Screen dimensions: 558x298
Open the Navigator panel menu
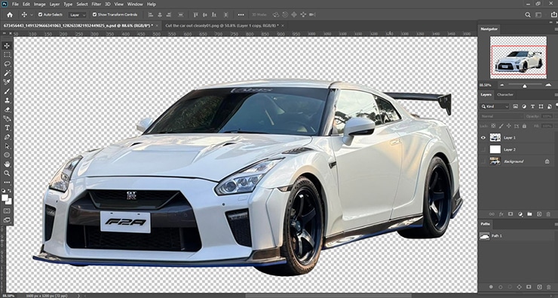pos(556,29)
